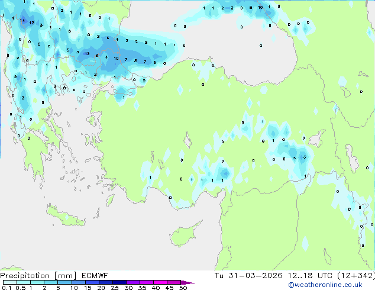Click the '20' legend scale label
This screenshot has height=290, width=375.
pyautogui.click(x=101, y=288)
